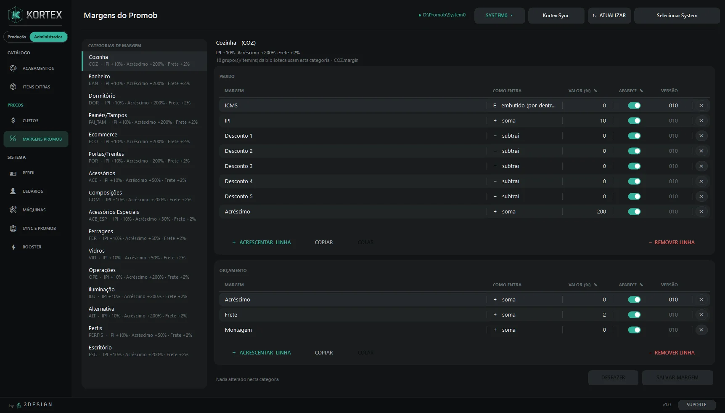Viewport: 725px width, 413px height.
Task: Open Frete 'soma' entry mode dropdown
Action: tap(524, 315)
